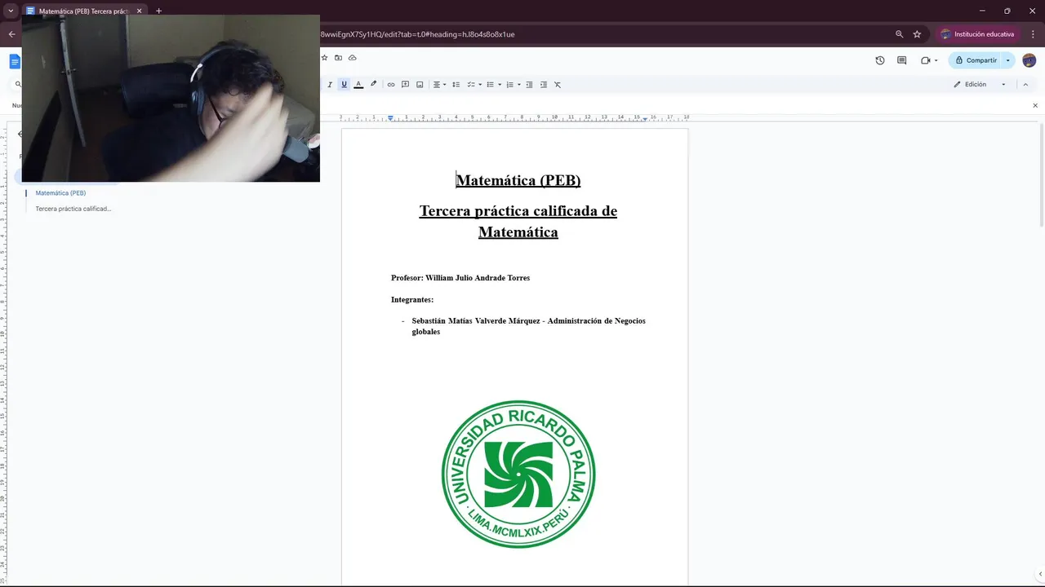The height and width of the screenshot is (587, 1045).
Task: Open the Docs home icon
Action: click(x=15, y=61)
